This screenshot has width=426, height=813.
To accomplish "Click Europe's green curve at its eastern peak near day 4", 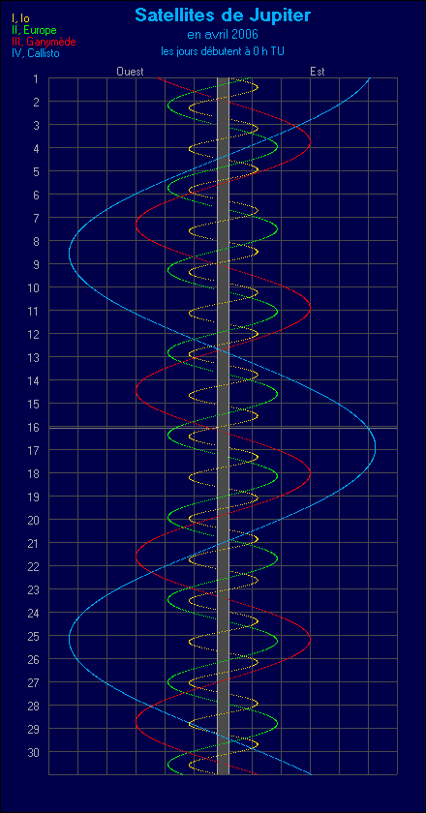I will click(277, 146).
